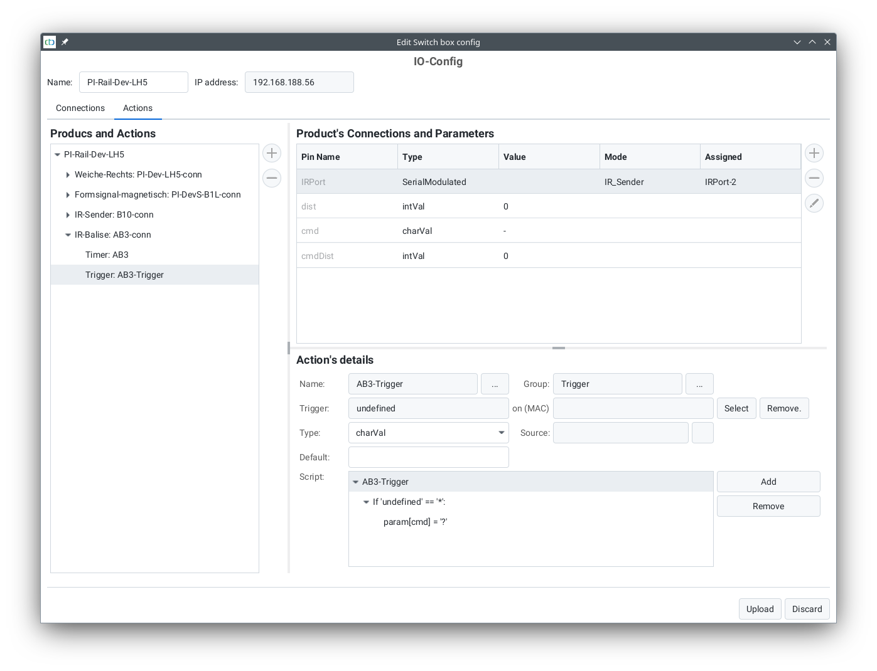
Task: Select the Timer: AB3 tree item
Action: tap(107, 255)
